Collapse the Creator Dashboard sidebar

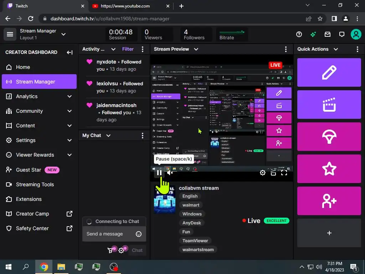[x=70, y=52]
